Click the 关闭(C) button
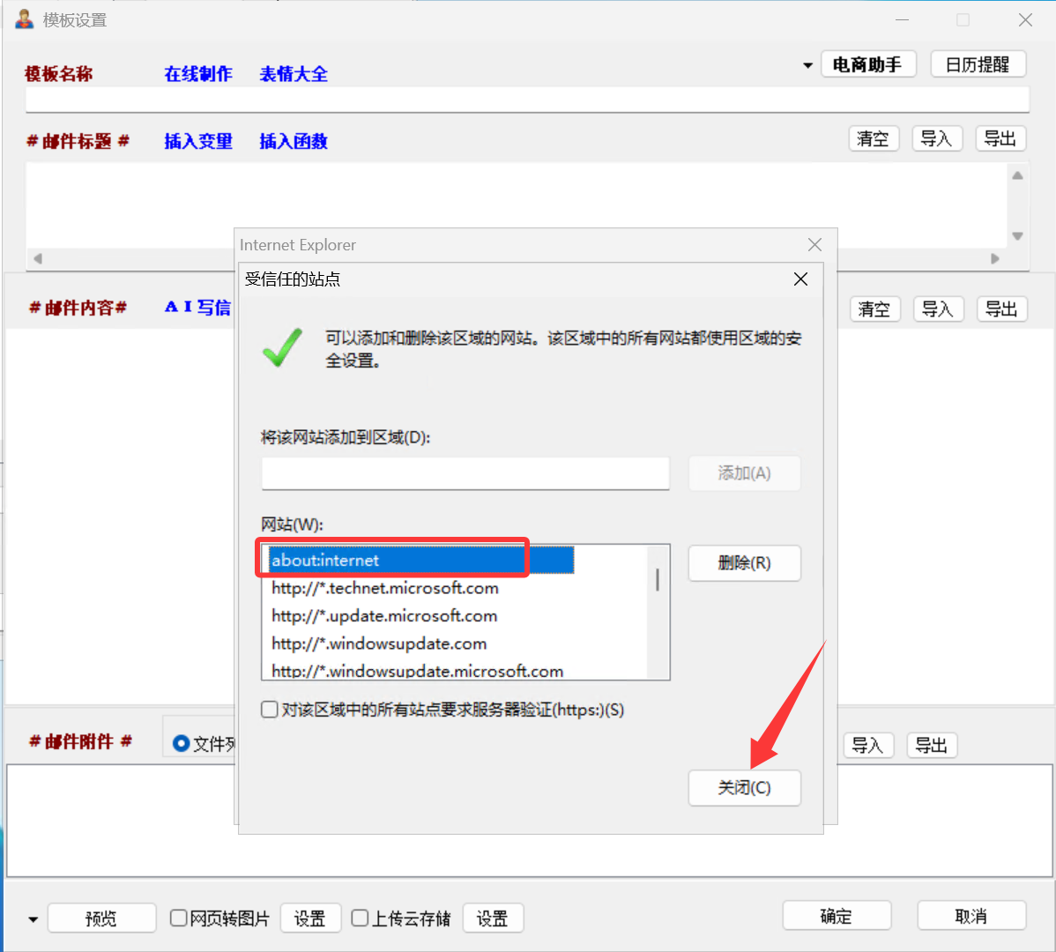The width and height of the screenshot is (1056, 952). coord(744,788)
